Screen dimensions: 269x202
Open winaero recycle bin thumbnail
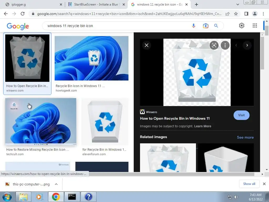point(27,58)
